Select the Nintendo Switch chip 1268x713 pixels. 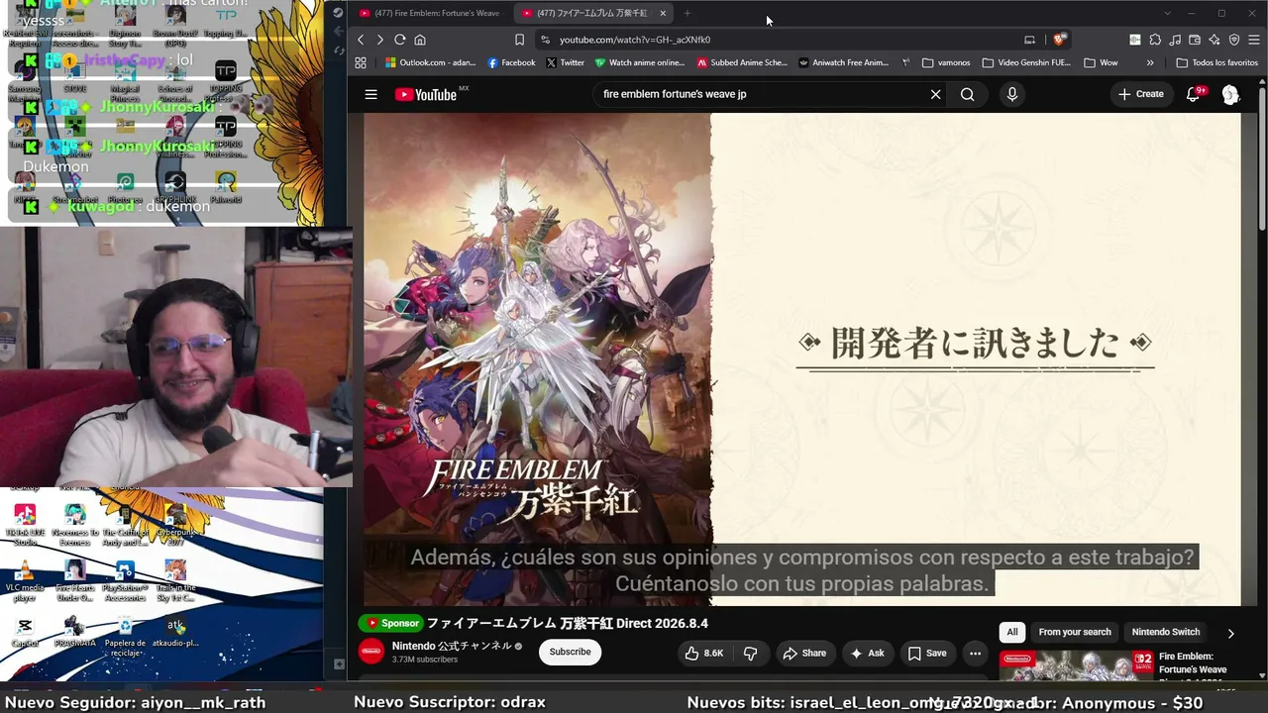click(x=1166, y=632)
